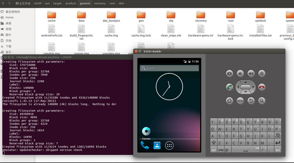
Task: Click the left ALT key on emulator keyboard
Action: point(214,150)
